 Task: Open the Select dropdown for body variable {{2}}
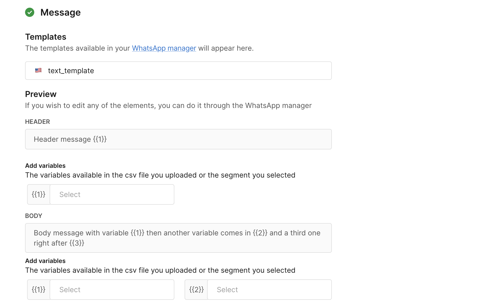[x=269, y=290]
